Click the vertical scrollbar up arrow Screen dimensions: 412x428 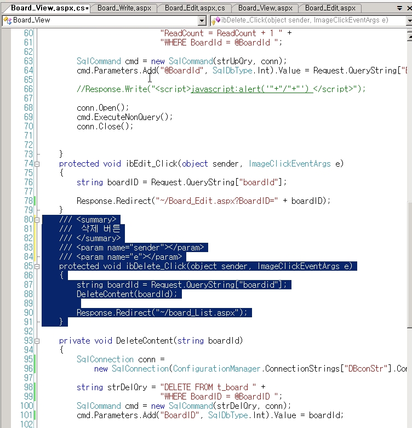click(x=409, y=36)
